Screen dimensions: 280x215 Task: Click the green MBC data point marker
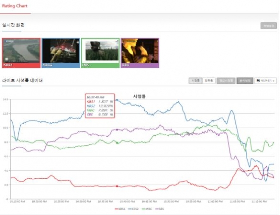tap(117, 143)
